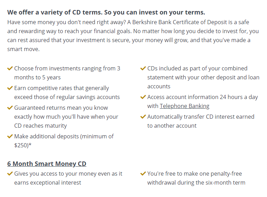
Task: Select the checkmark before "You're free to make"
Action: tap(143, 174)
